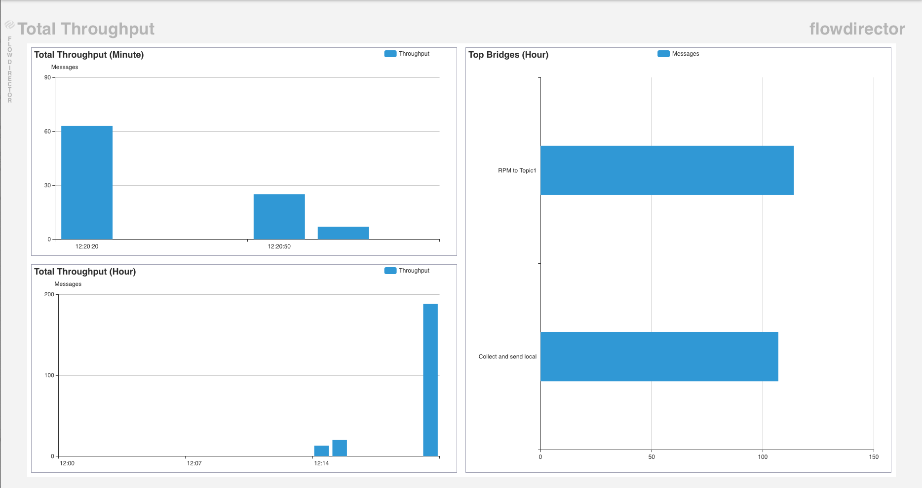922x488 pixels.
Task: Click the Top Bridges (Hour) panel title
Action: click(508, 55)
